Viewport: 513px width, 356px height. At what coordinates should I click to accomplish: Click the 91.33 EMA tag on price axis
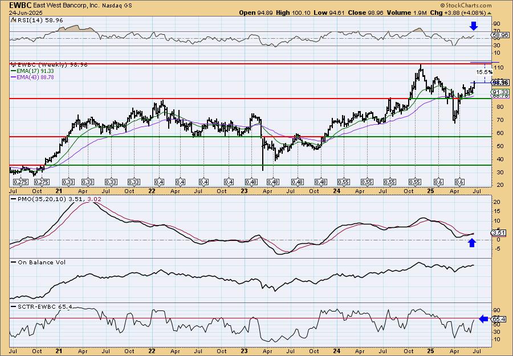[500, 92]
